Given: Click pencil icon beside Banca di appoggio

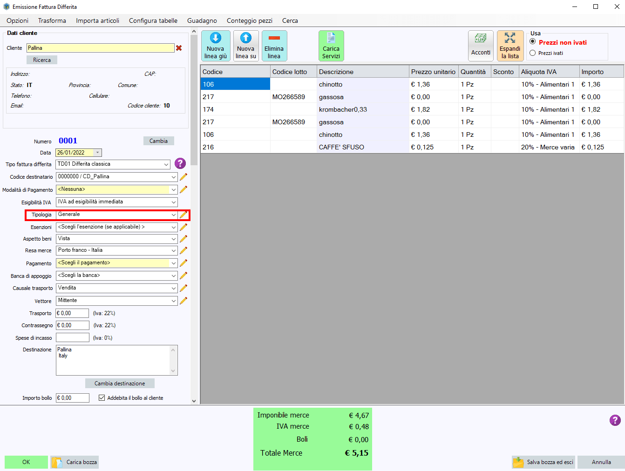Looking at the screenshot, I should [183, 276].
